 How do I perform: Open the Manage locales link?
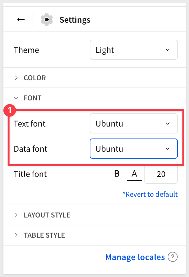[x=135, y=257]
